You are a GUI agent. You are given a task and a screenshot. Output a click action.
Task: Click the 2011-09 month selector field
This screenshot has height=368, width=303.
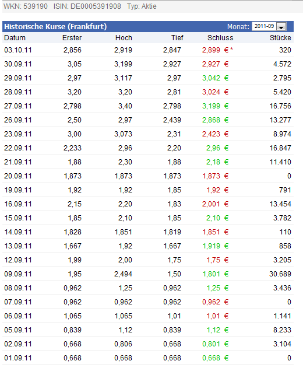point(269,26)
